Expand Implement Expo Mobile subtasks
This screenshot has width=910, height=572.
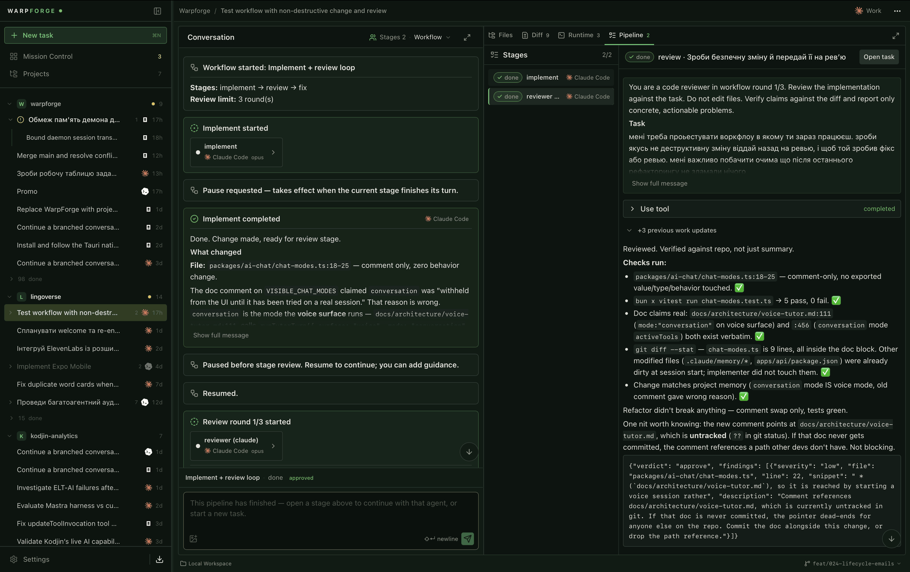point(10,367)
